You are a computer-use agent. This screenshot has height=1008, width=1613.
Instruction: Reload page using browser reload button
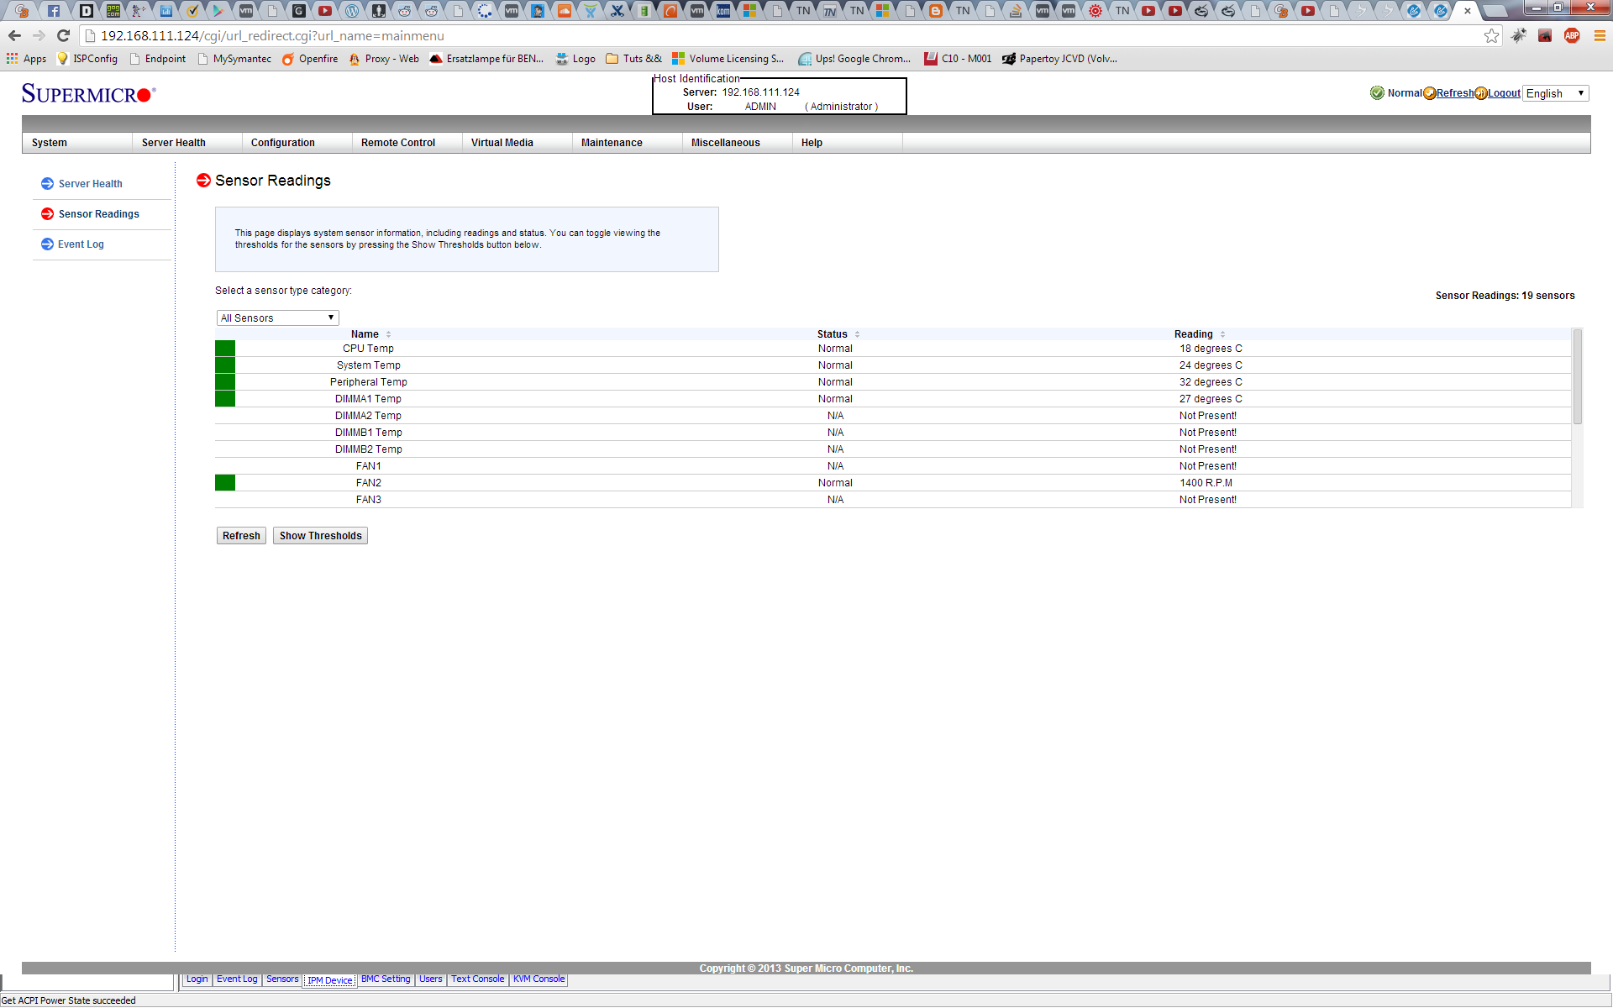tap(63, 36)
